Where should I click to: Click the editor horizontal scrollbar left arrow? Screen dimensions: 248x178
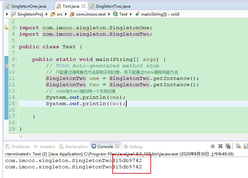tap(21, 136)
